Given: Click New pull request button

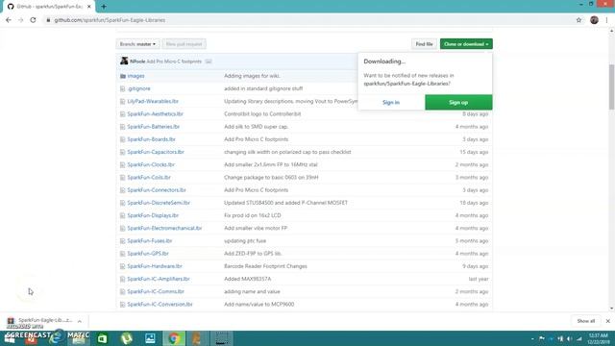Looking at the screenshot, I should click(184, 44).
